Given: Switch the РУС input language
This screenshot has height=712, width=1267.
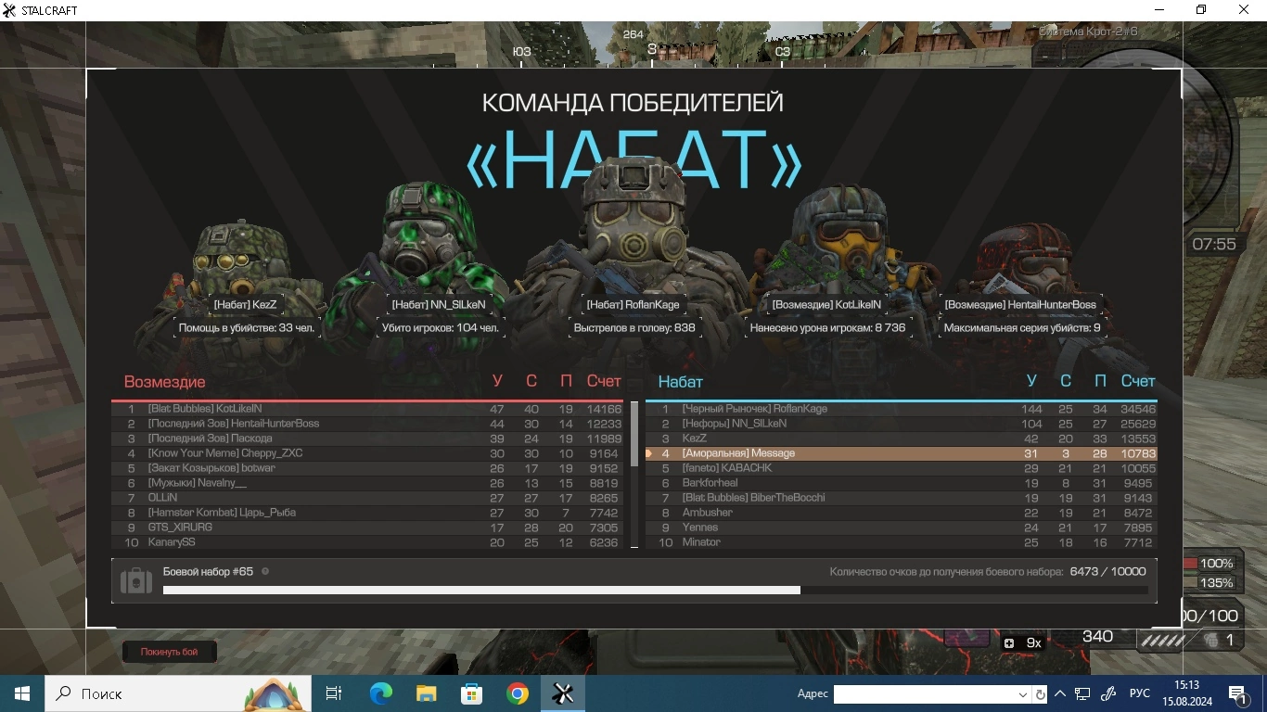Looking at the screenshot, I should point(1140,693).
